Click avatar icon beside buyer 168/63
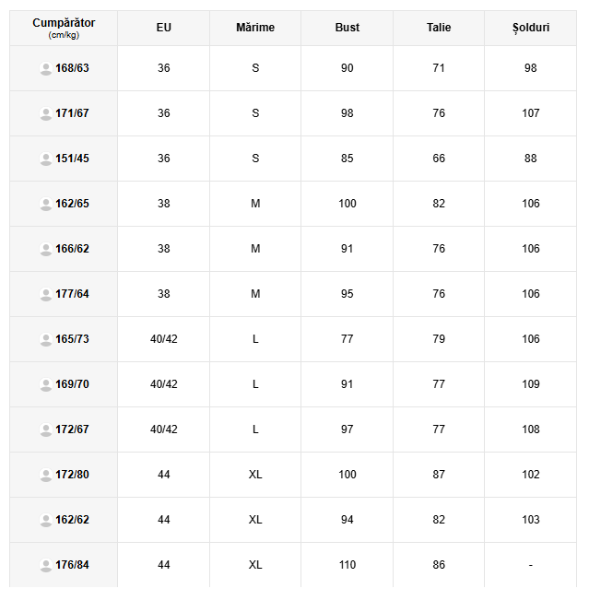This screenshot has width=589, height=600. click(45, 68)
